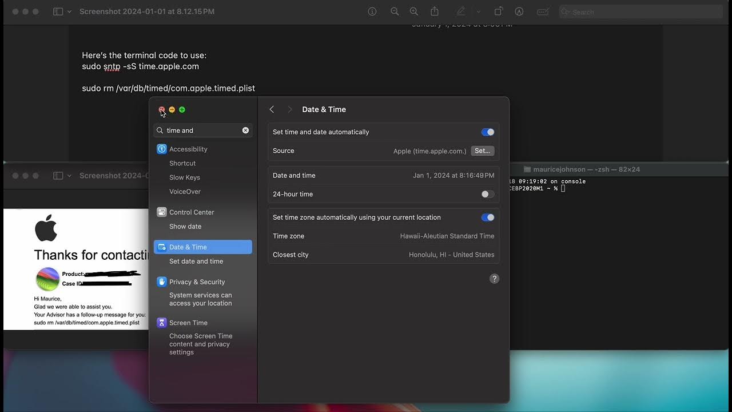The image size is (732, 412).
Task: Open Control Center in settings sidebar
Action: [203, 212]
